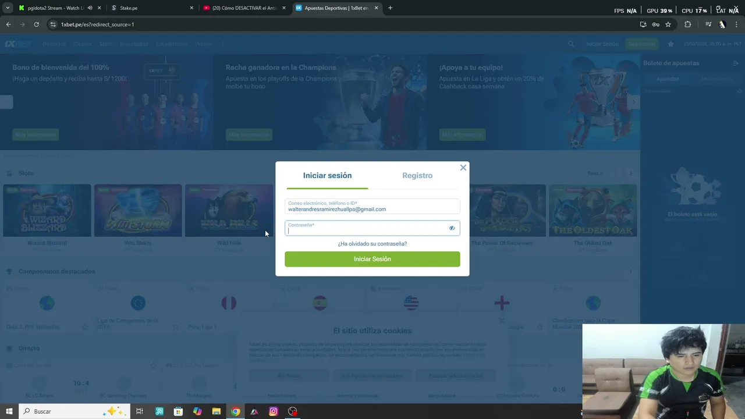Bookmark this page with star icon

click(x=668, y=24)
